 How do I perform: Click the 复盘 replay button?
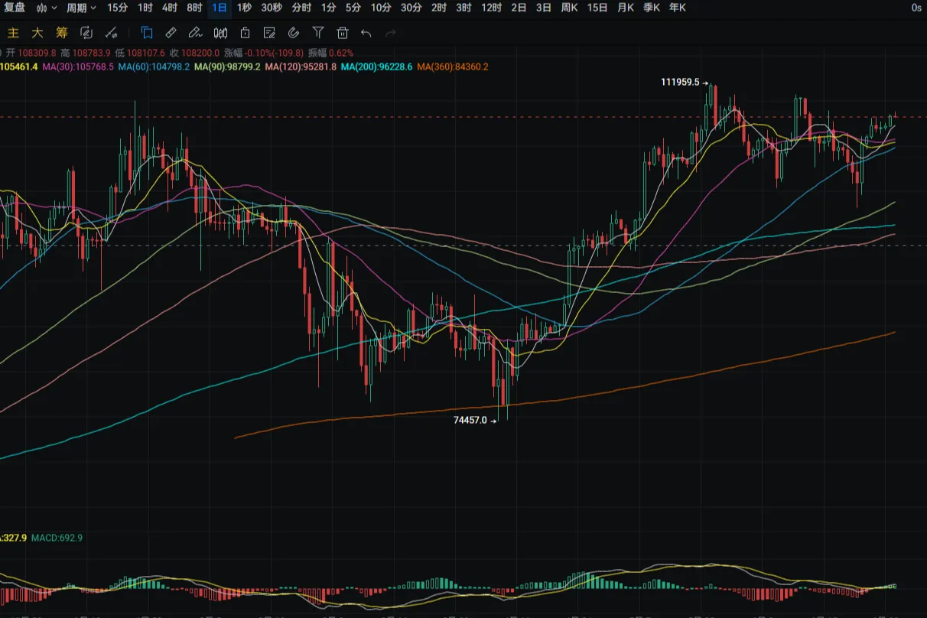pyautogui.click(x=15, y=8)
